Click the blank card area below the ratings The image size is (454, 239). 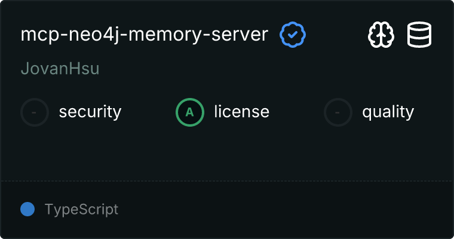coord(227,152)
